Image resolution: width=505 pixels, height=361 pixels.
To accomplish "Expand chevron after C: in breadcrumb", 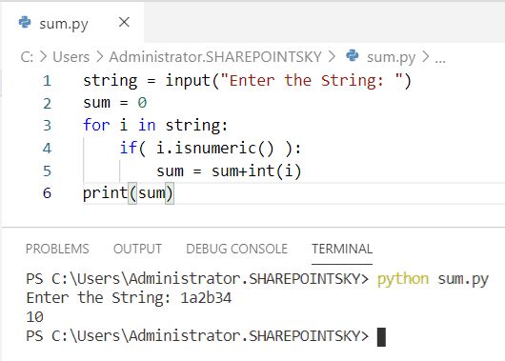I will [x=43, y=57].
